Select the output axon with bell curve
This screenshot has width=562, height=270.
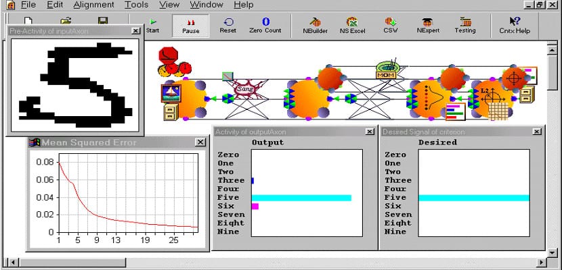click(431, 99)
